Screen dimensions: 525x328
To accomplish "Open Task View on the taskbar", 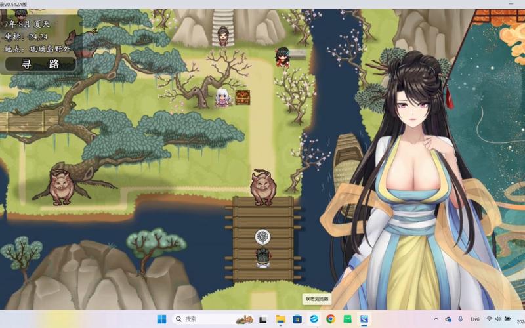I will coord(263,319).
